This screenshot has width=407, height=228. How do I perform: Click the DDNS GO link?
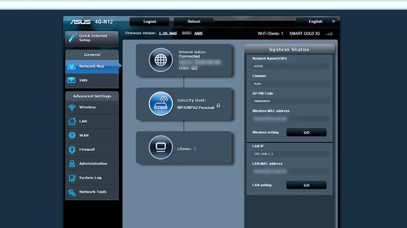[x=195, y=68]
